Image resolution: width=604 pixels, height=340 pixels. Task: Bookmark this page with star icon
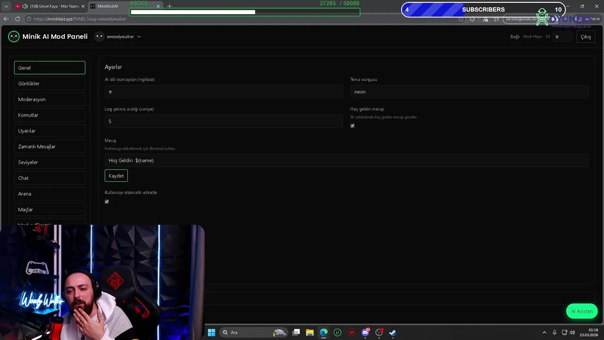(x=461, y=19)
